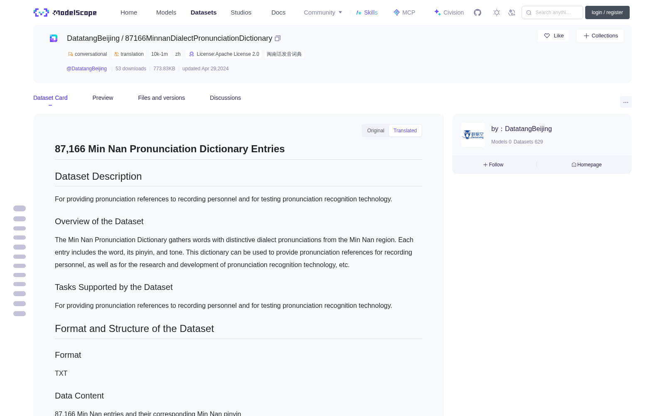Screen dimensions: 665x416
Task: Switch the card to Translated language
Action: (x=405, y=131)
